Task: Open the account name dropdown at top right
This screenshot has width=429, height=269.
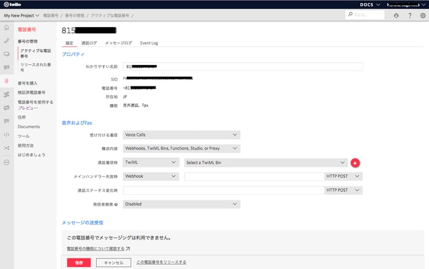Action: point(406,5)
